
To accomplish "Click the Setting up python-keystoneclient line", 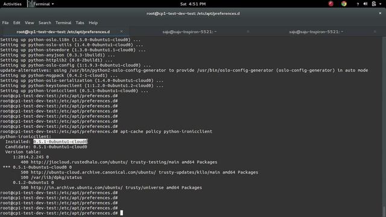I will pyautogui.click(x=82, y=86).
